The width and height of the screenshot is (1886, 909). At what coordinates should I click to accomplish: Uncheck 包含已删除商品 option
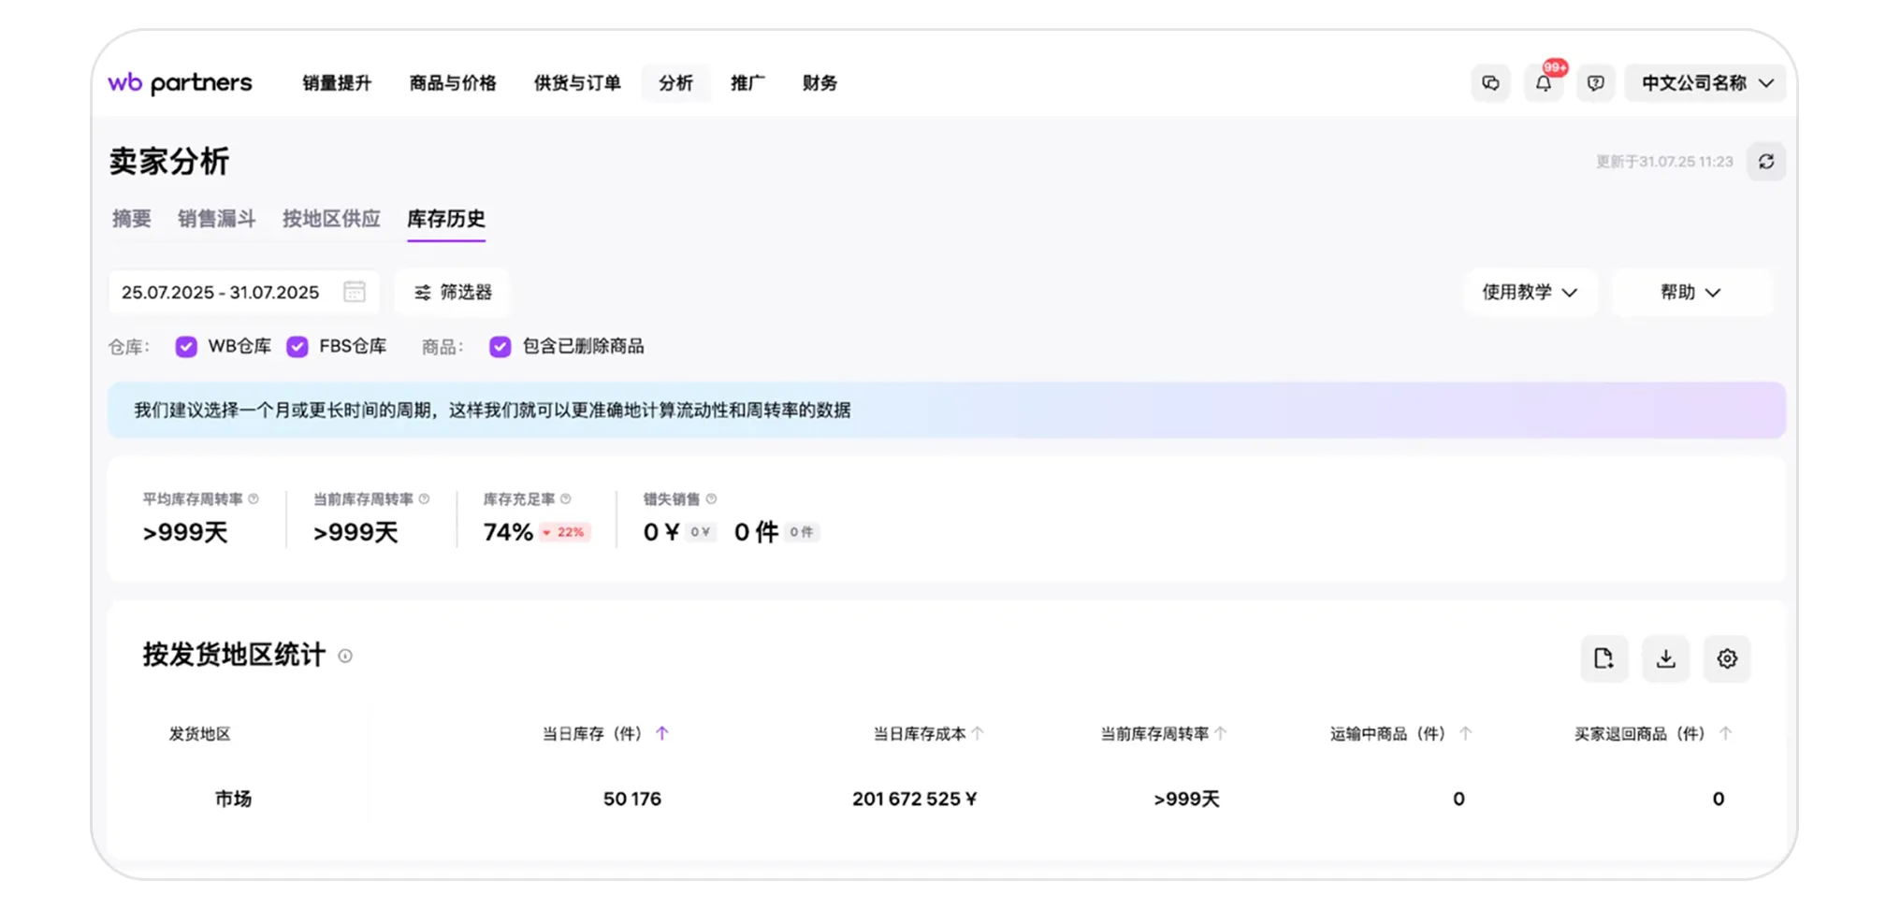(x=500, y=346)
